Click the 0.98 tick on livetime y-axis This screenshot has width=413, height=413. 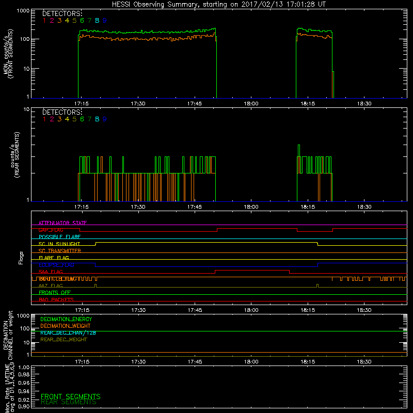click(x=24, y=374)
